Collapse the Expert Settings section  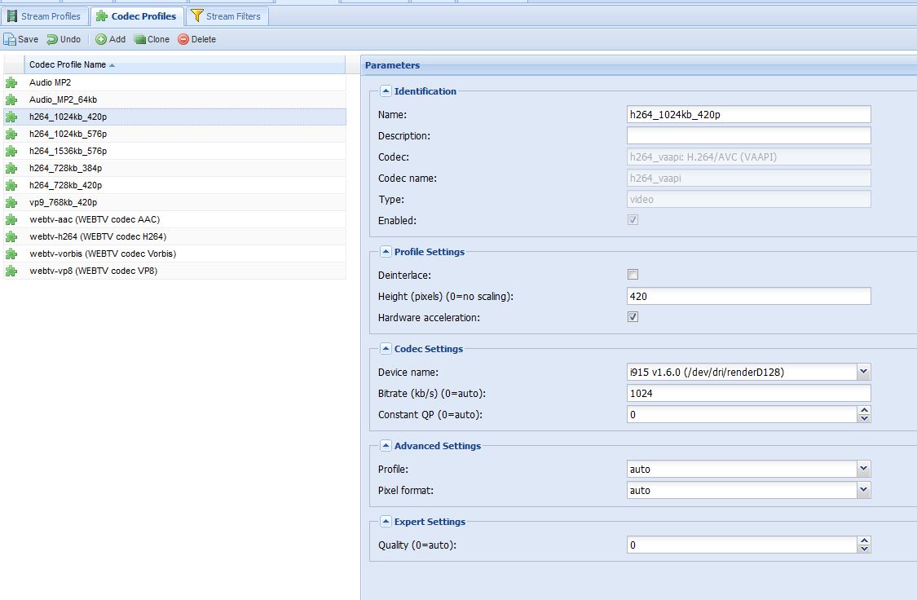[x=386, y=522]
